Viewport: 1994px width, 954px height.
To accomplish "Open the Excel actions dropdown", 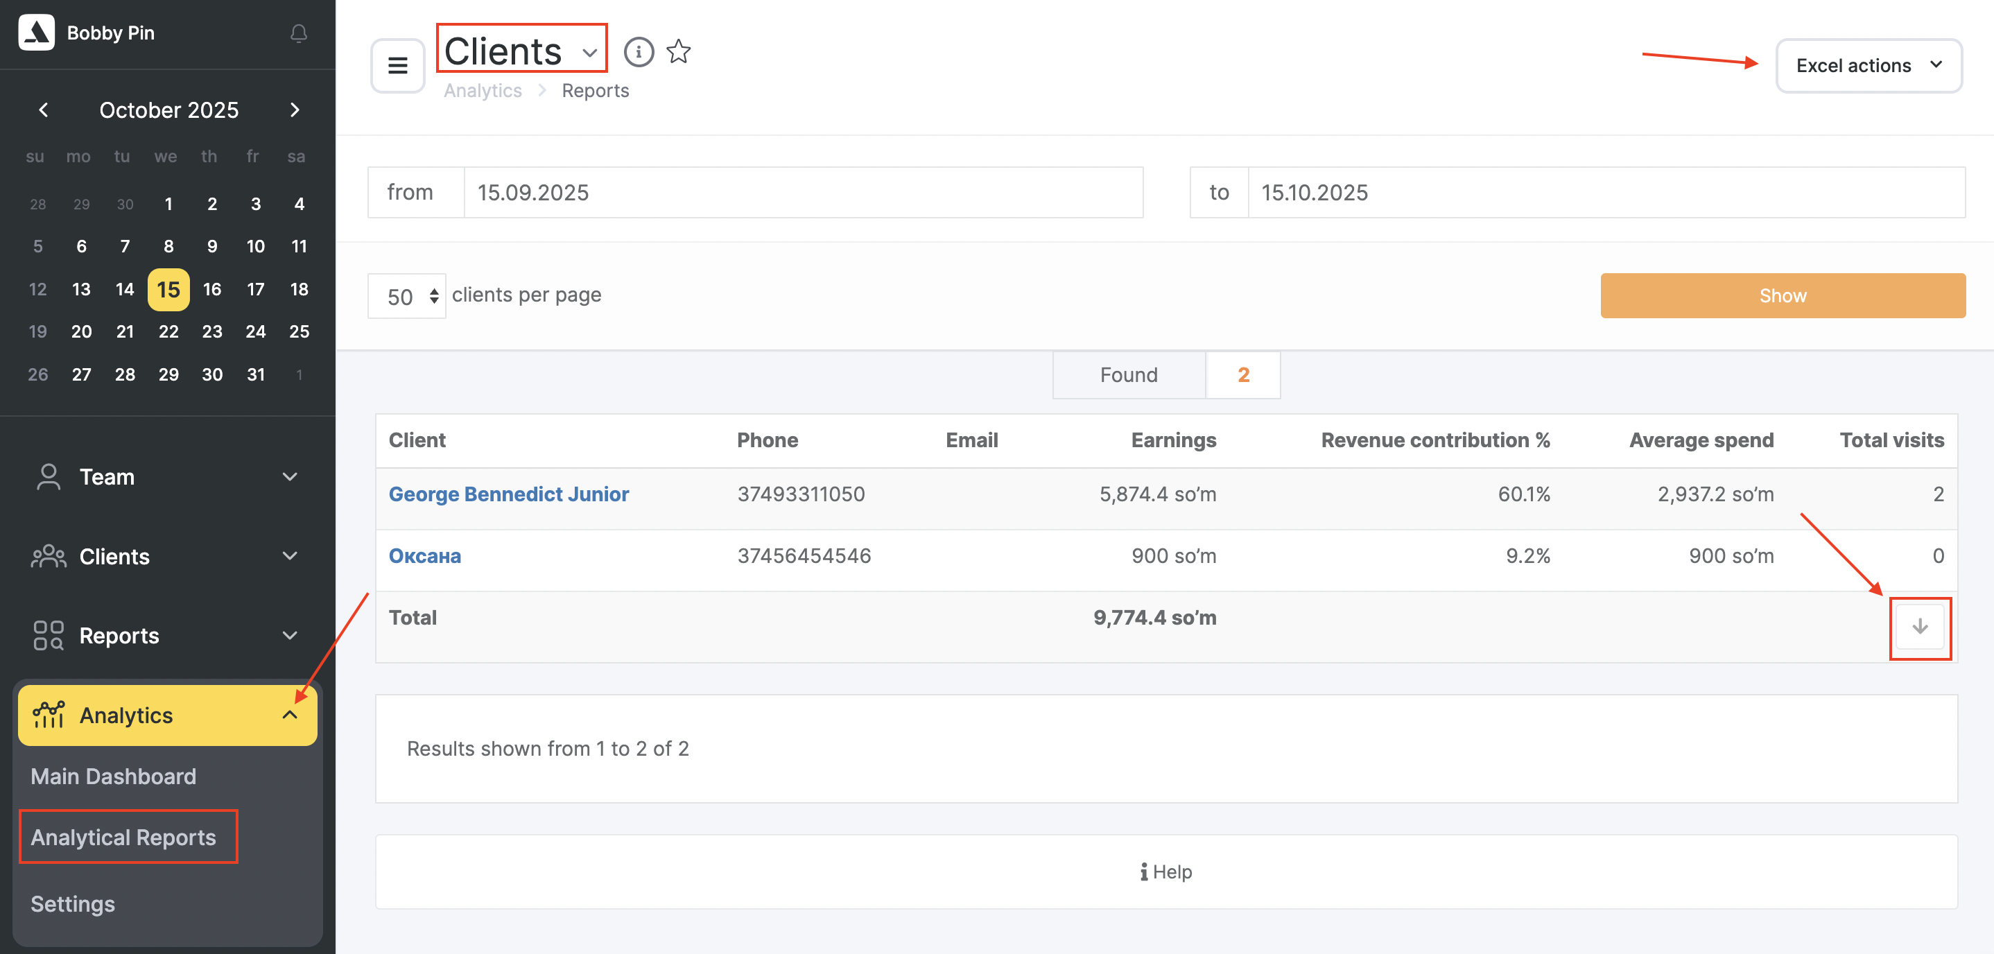I will point(1868,66).
